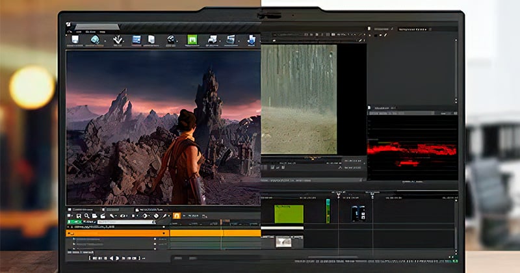Expand the orange highlighted track in Sequencer
Image resolution: width=520 pixels, height=273 pixels.
[x=70, y=232]
